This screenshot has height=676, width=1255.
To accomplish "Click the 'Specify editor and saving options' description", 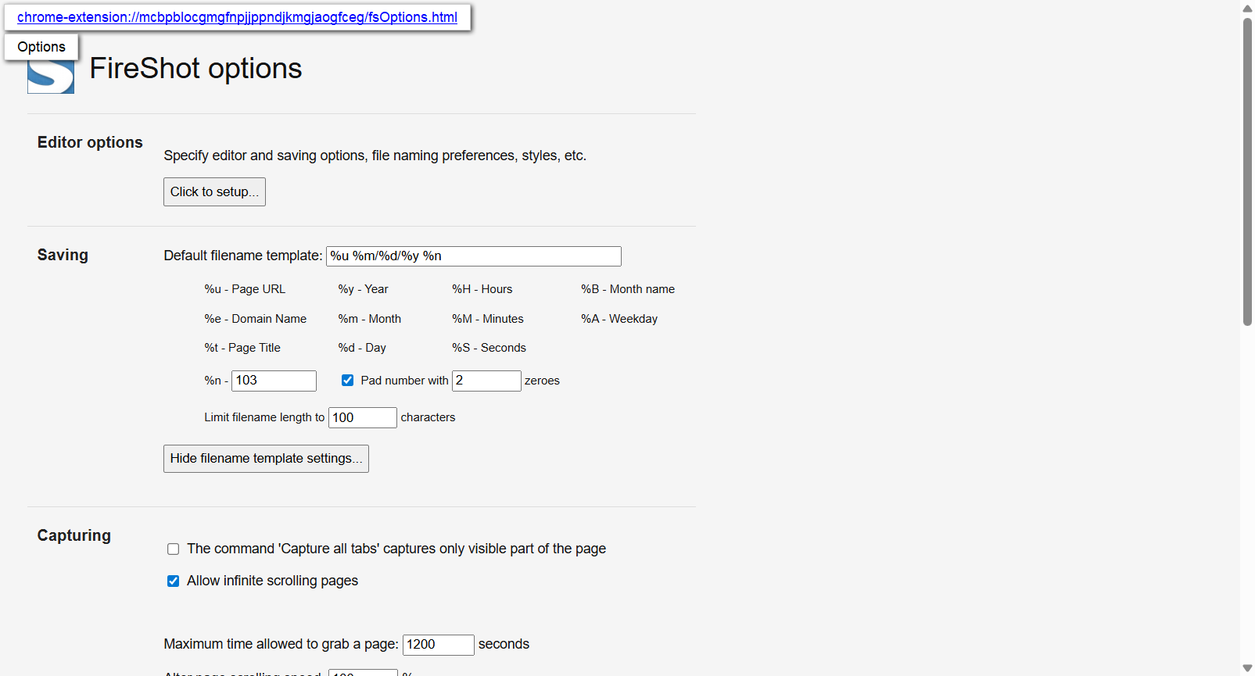I will coord(375,156).
